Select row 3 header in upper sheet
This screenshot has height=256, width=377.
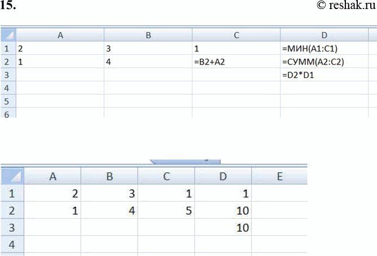pos(8,75)
